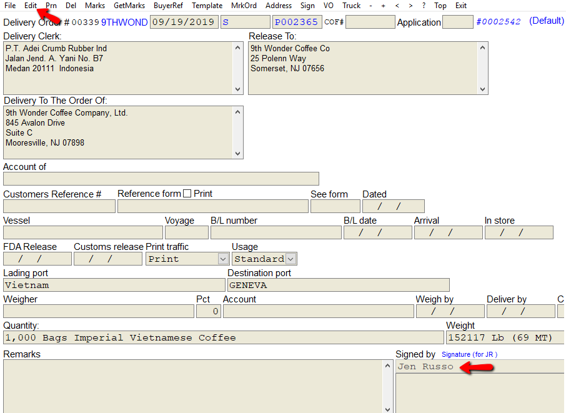
Task: Click order number #0002542
Action: point(498,22)
